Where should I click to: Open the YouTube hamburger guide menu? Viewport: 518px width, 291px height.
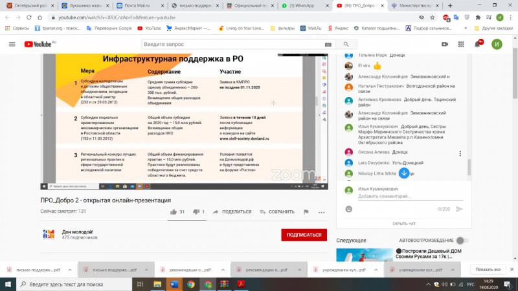point(12,44)
